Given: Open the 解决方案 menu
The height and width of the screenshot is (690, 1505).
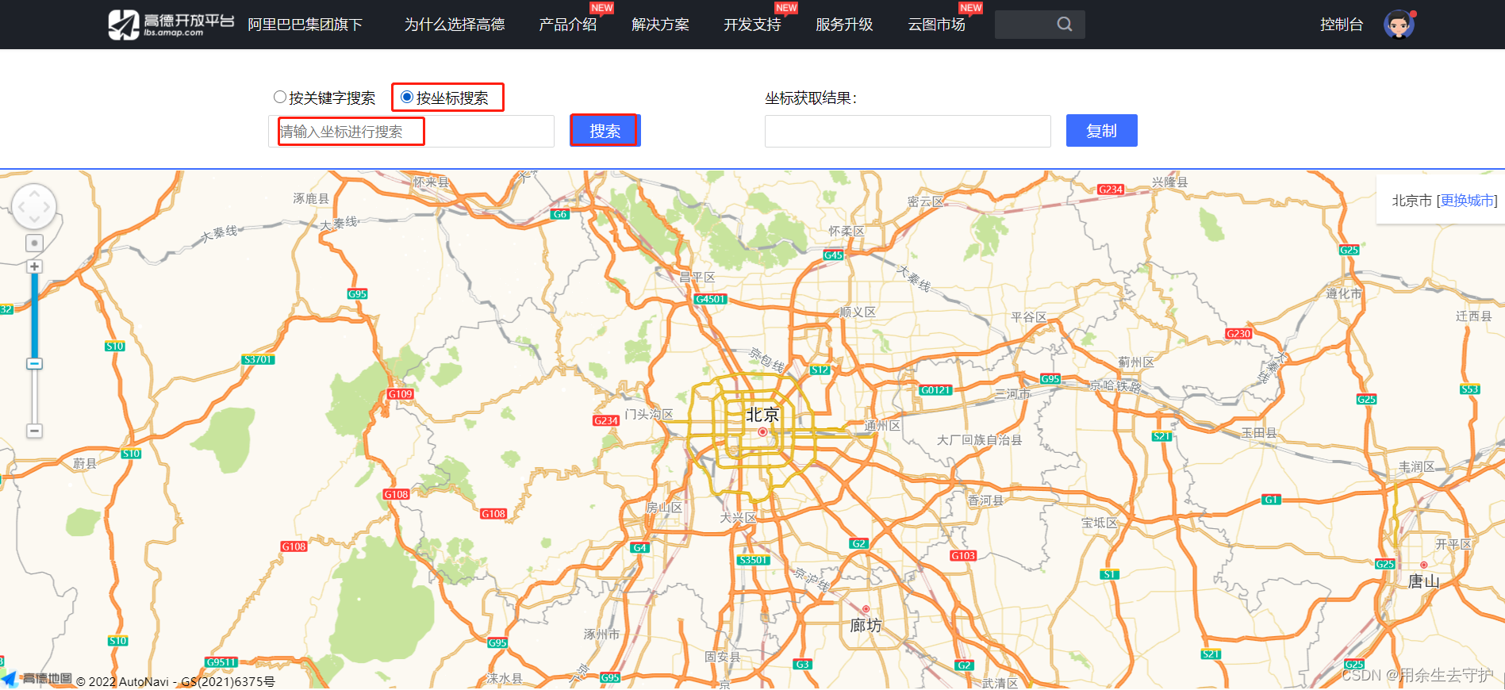Looking at the screenshot, I should click(x=660, y=25).
